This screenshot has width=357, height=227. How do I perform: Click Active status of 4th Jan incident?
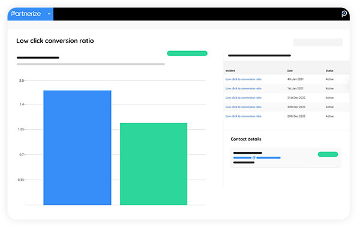tap(329, 79)
